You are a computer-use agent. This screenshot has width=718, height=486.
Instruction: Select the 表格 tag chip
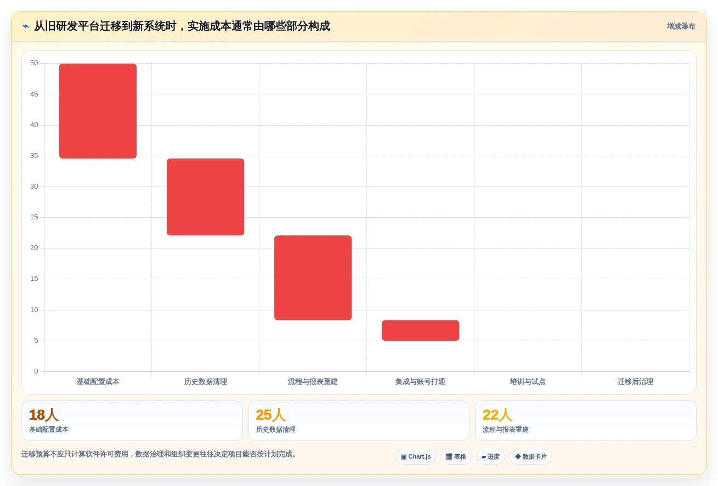tap(456, 456)
